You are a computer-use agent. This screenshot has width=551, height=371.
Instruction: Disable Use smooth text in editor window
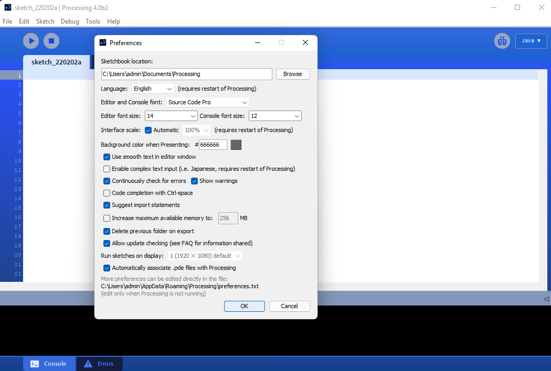point(107,157)
